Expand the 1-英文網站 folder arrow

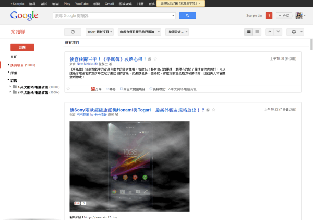tap(10, 87)
